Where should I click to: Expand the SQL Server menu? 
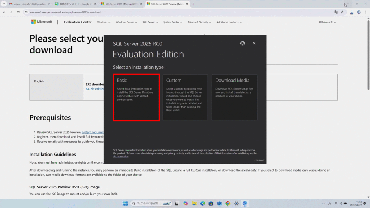pos(150,22)
